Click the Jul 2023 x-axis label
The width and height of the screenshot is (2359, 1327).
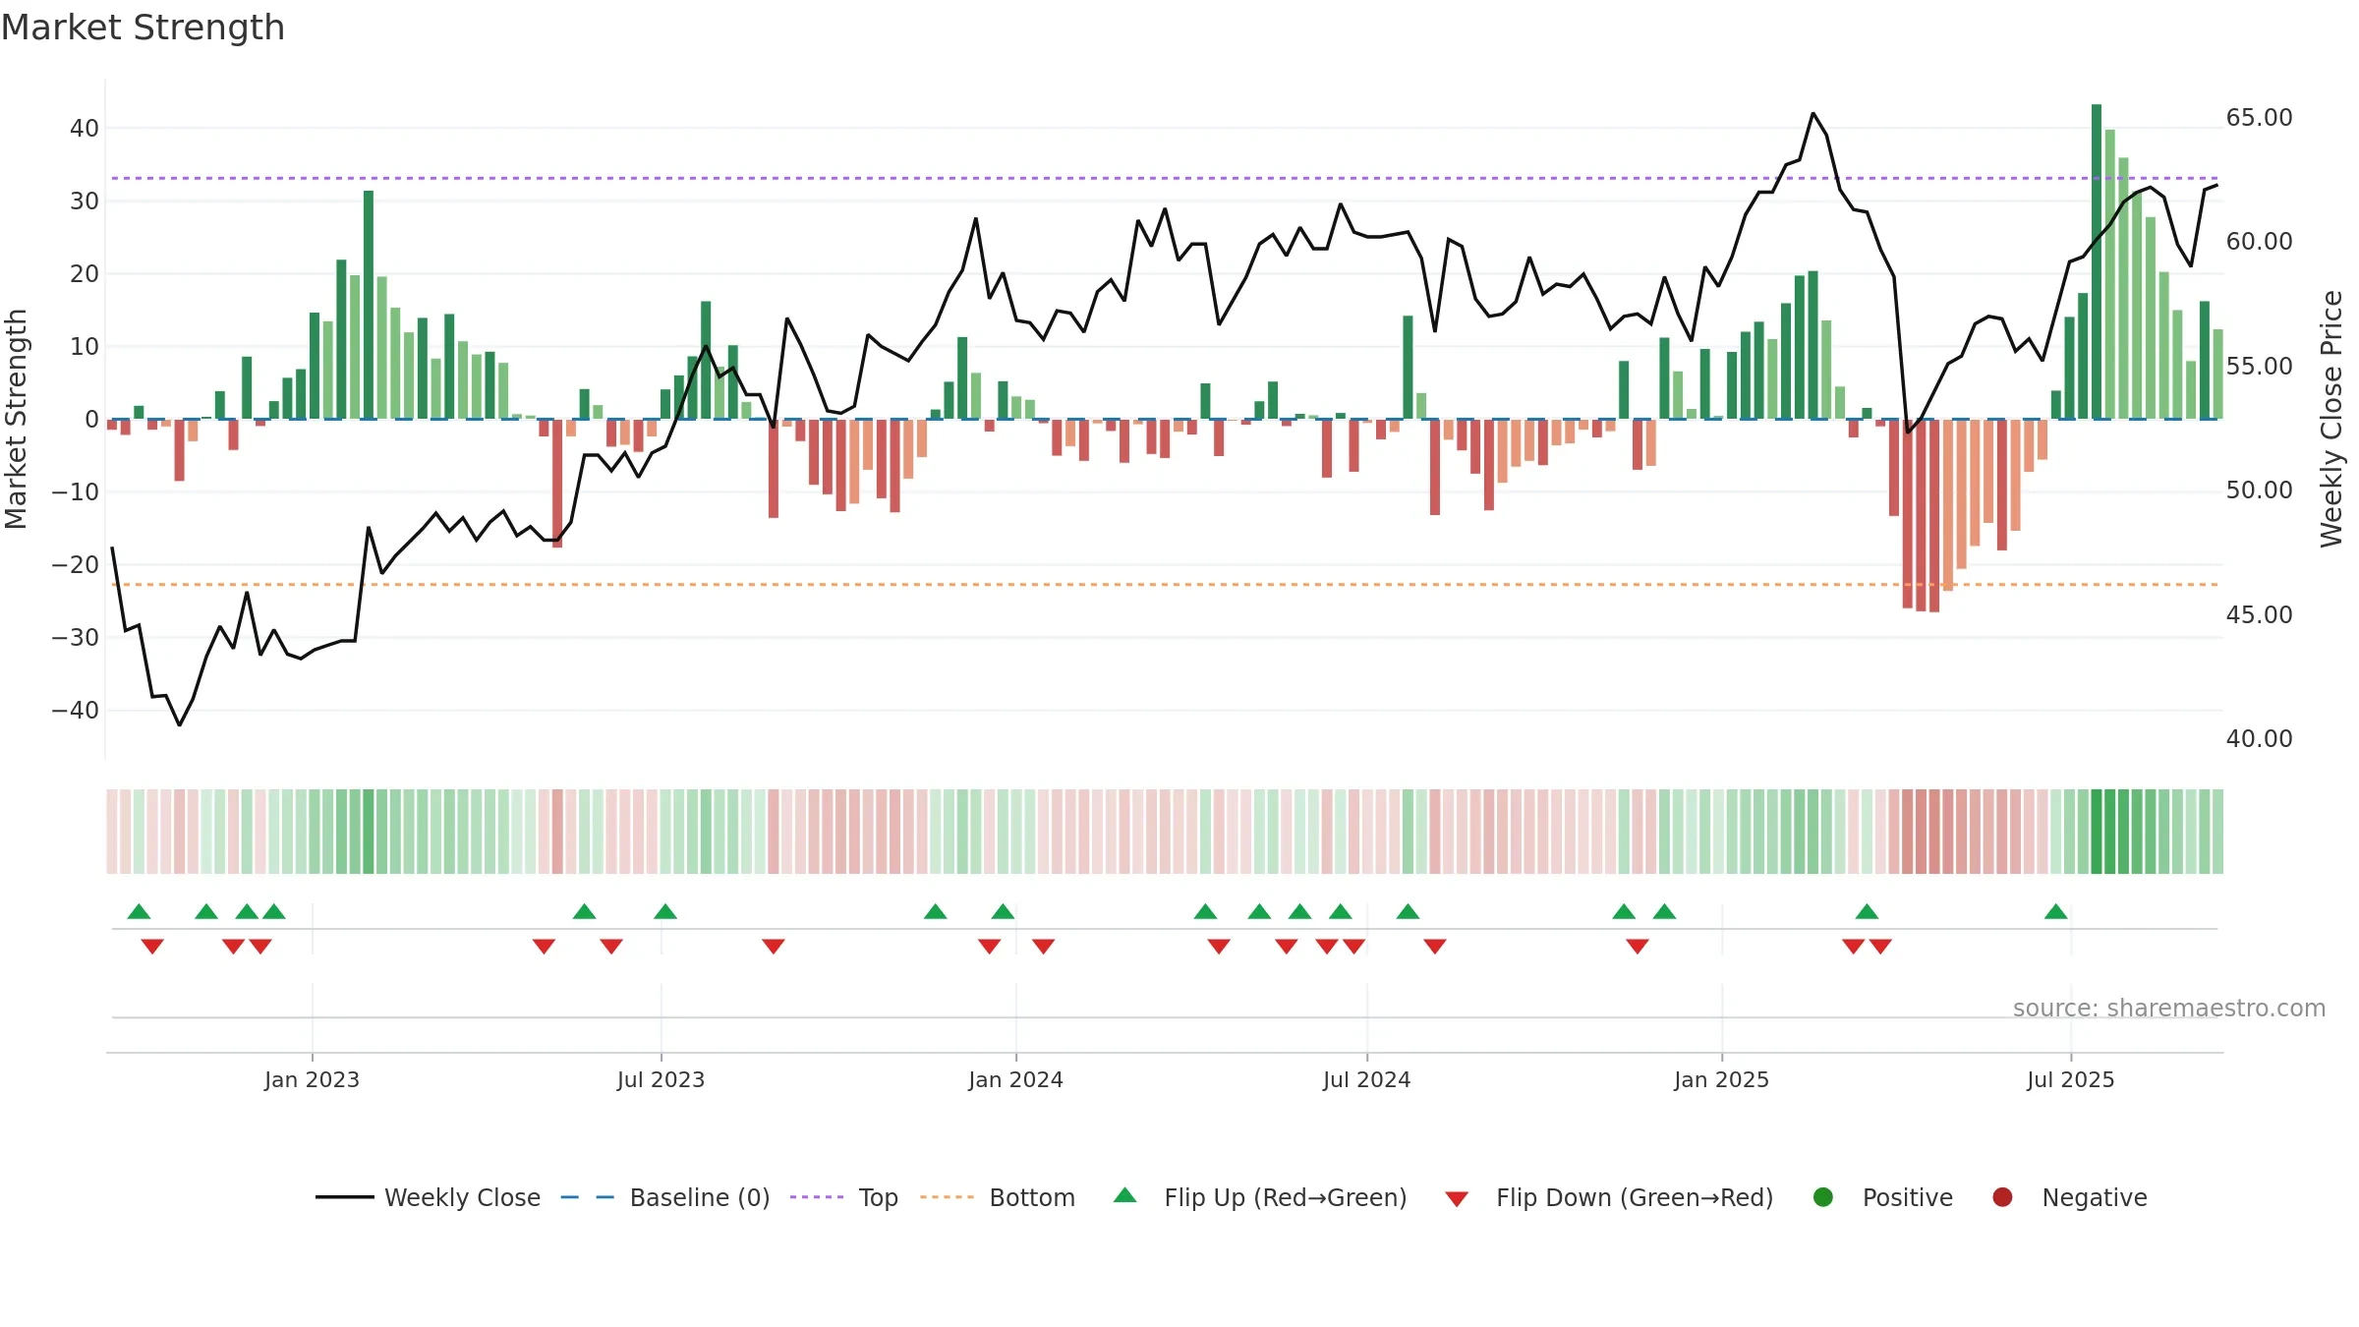pyautogui.click(x=661, y=1079)
